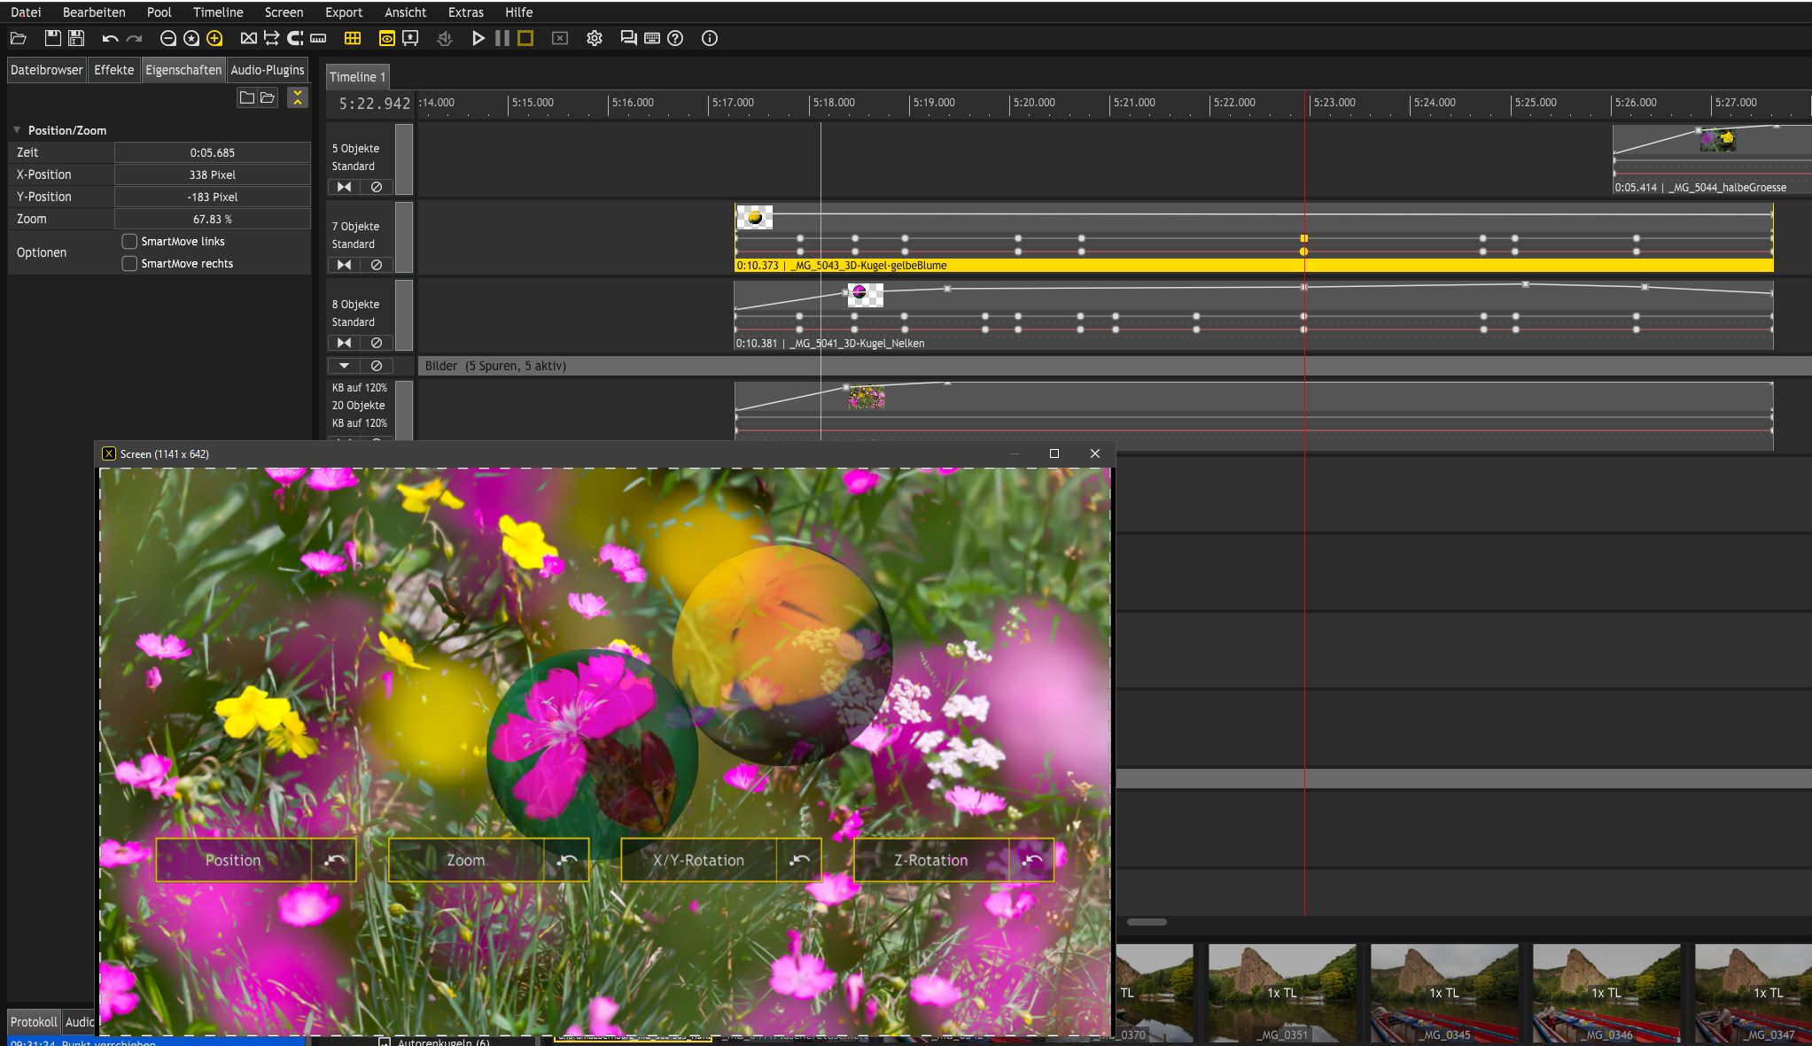This screenshot has height=1046, width=1812.
Task: Toggle disable icon for Bilder track group
Action: point(377,366)
